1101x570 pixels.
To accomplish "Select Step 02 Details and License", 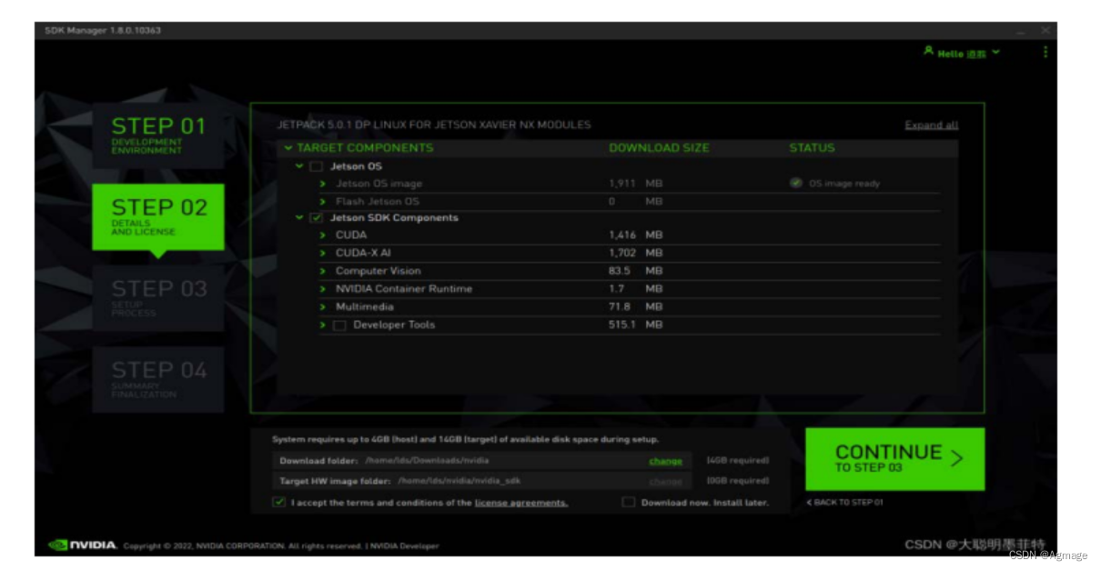I will [158, 217].
